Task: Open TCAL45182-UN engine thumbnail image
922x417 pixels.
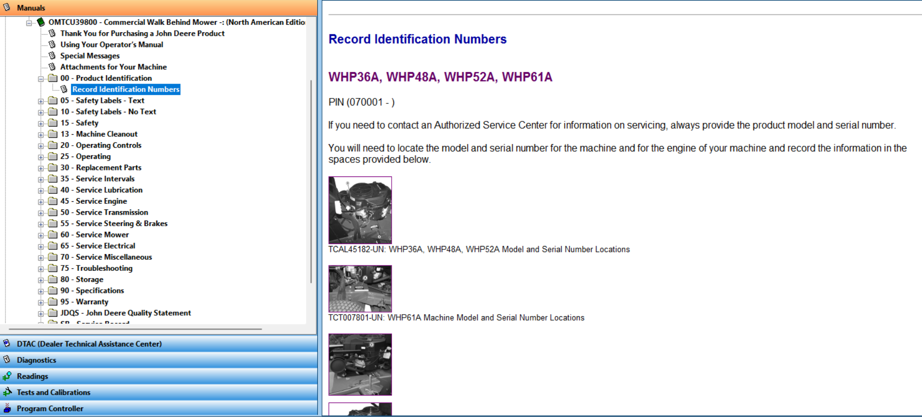Action: click(360, 210)
